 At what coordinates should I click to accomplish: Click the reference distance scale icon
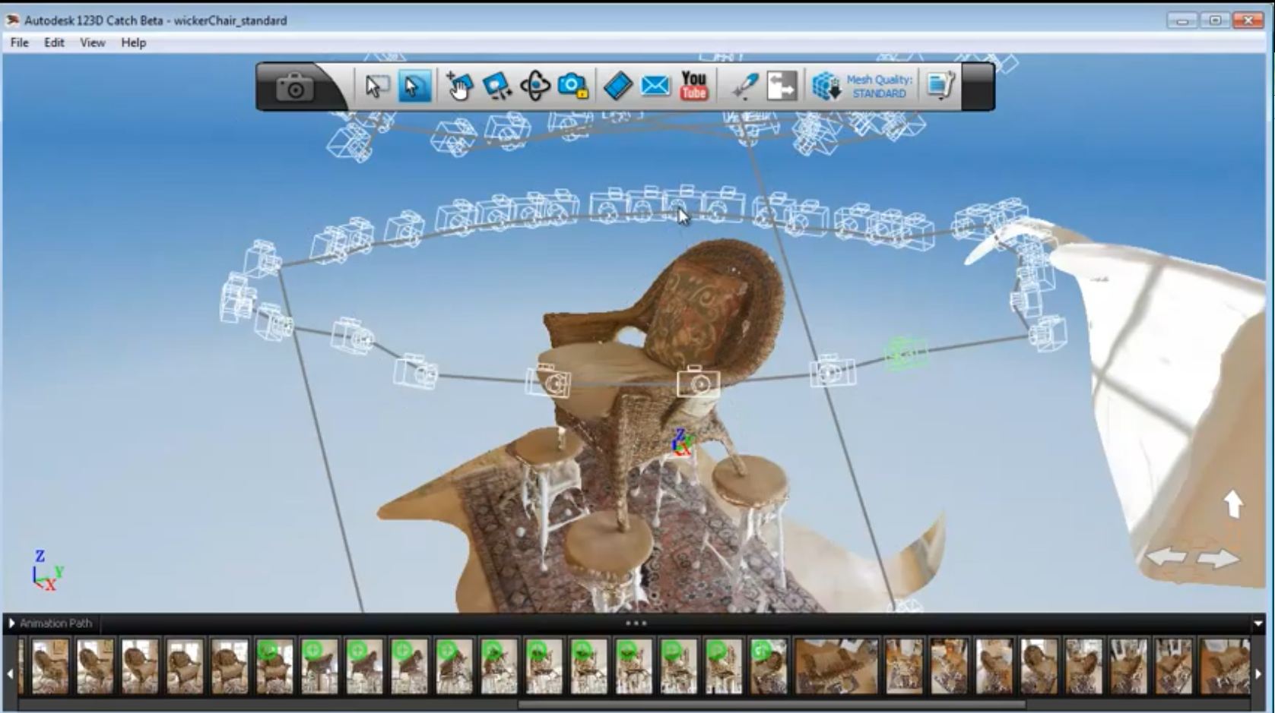[781, 87]
